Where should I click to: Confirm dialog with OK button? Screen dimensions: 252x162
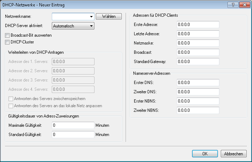205,153
